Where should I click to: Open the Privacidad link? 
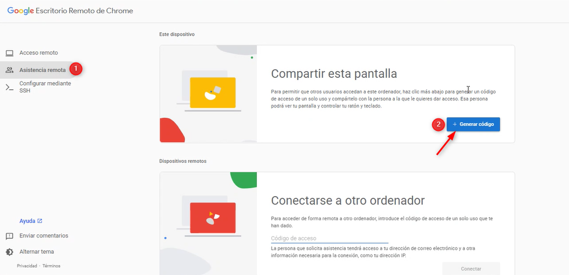click(27, 266)
